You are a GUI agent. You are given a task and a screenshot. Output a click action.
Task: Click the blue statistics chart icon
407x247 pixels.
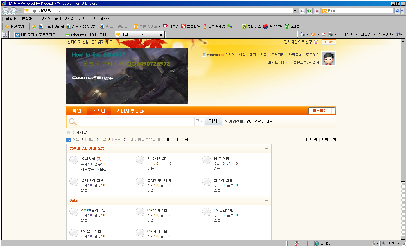click(x=69, y=140)
